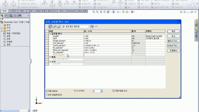Click the Hide/Show Items glasses icon
The image size is (199, 112).
pyautogui.click(x=118, y=12)
